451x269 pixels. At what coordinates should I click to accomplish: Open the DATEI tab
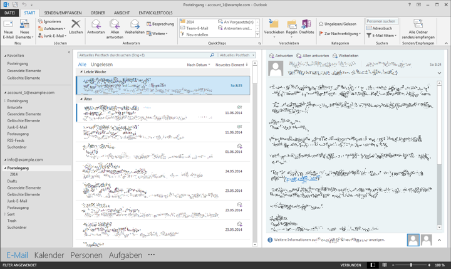9,13
